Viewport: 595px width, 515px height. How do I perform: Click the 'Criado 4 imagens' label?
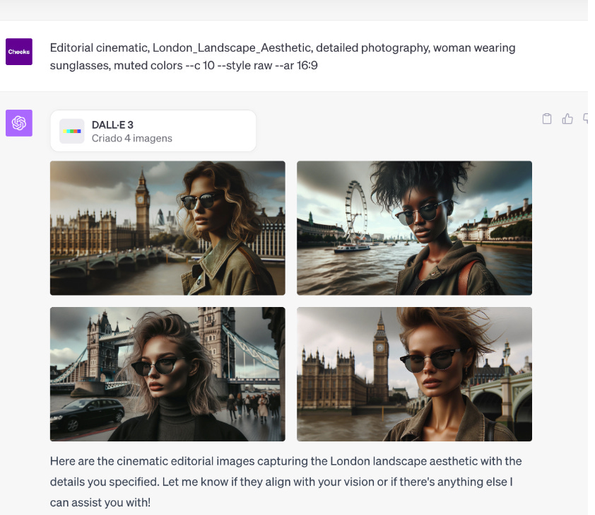click(x=132, y=138)
